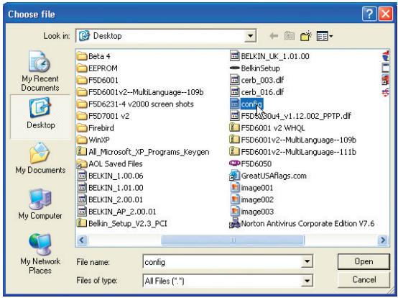Select the BelkinSetup file icon
Screen dimensions: 398x298
tap(234, 68)
